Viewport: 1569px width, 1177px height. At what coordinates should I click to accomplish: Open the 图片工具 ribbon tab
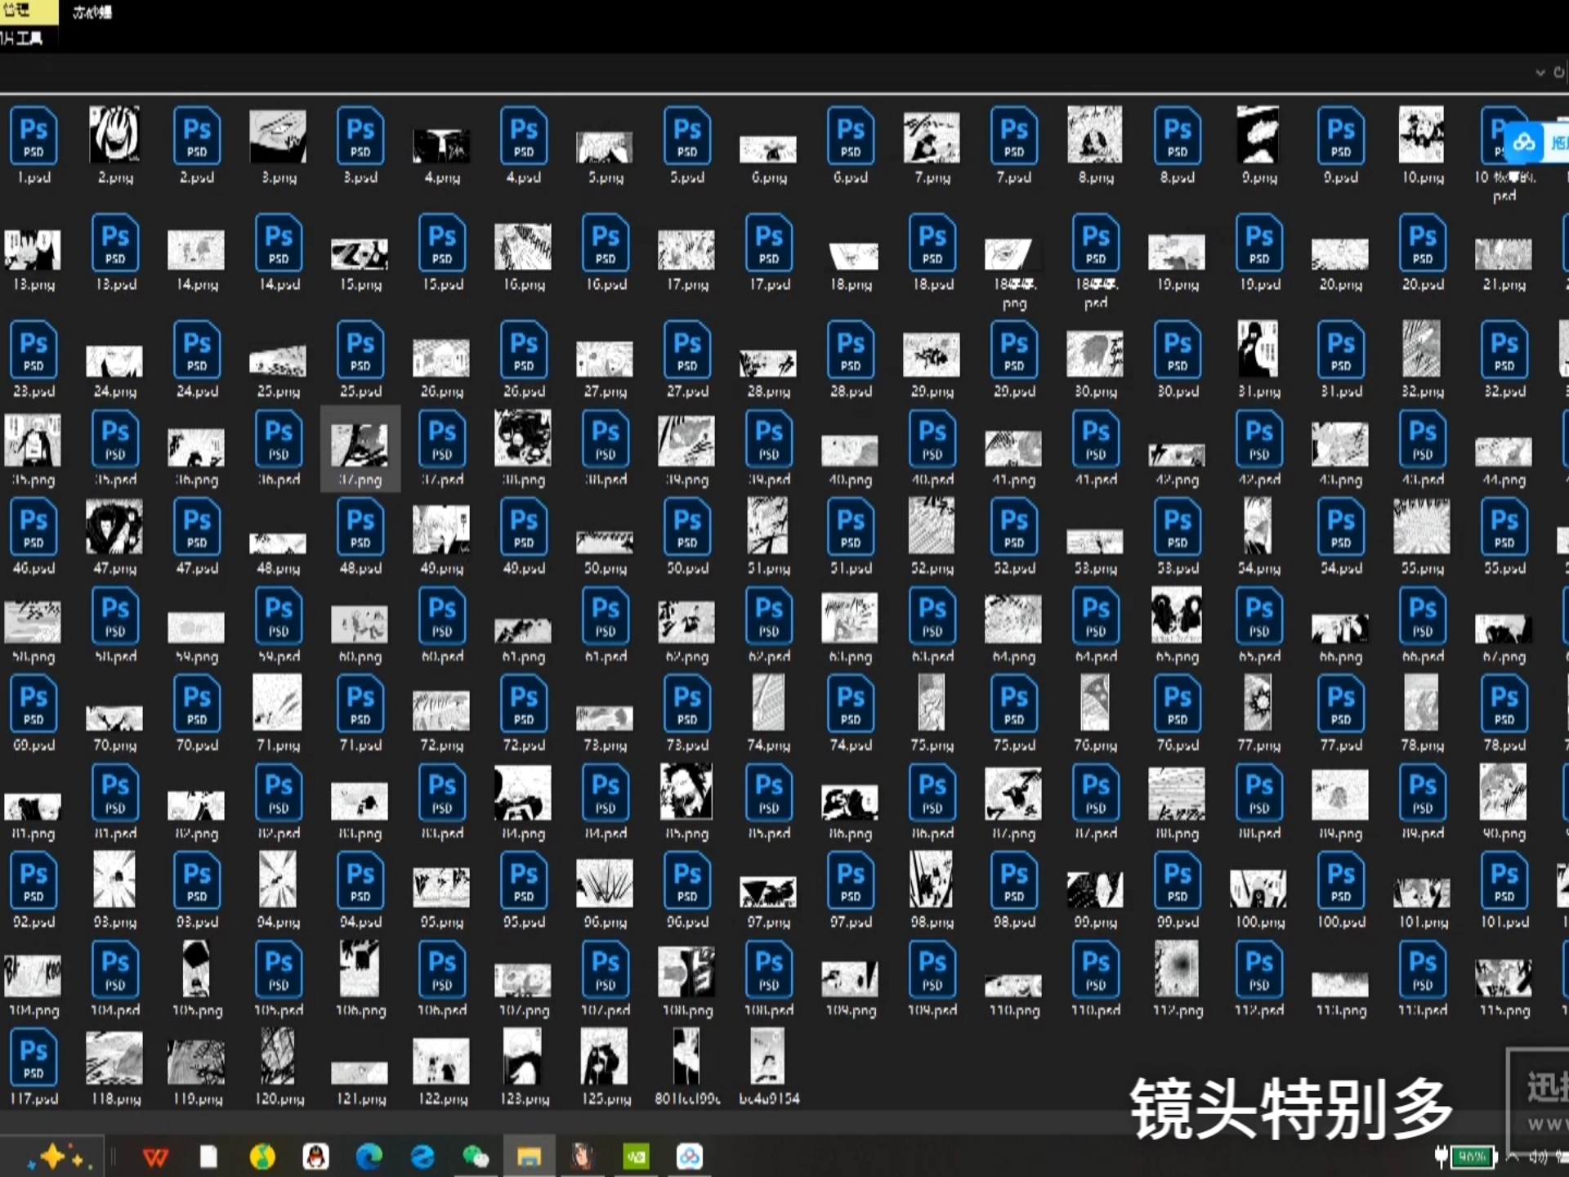[22, 38]
